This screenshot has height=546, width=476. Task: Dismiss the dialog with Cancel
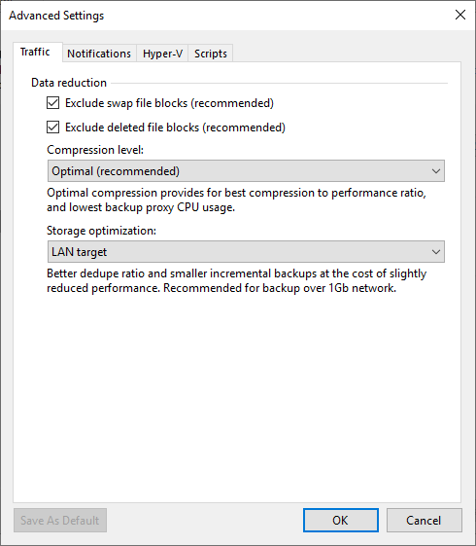(424, 521)
